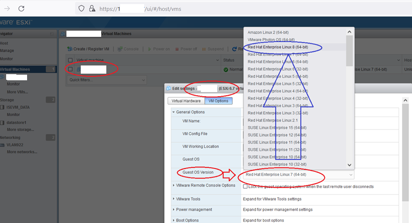The height and width of the screenshot is (223, 412).
Task: Click the Virtual Machines panel title icon
Action: click(x=63, y=34)
